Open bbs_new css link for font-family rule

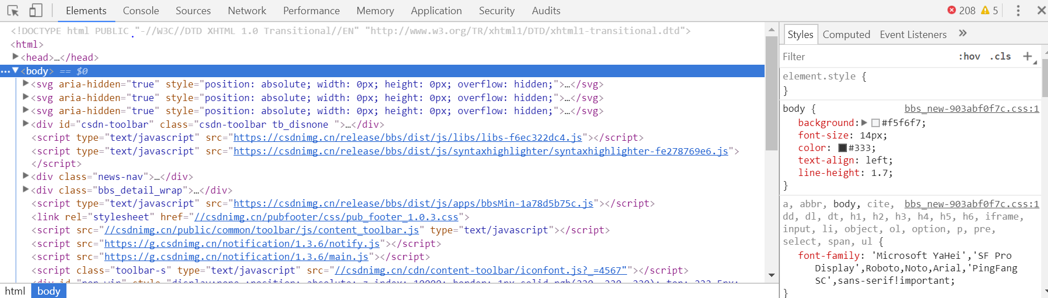[x=972, y=204]
